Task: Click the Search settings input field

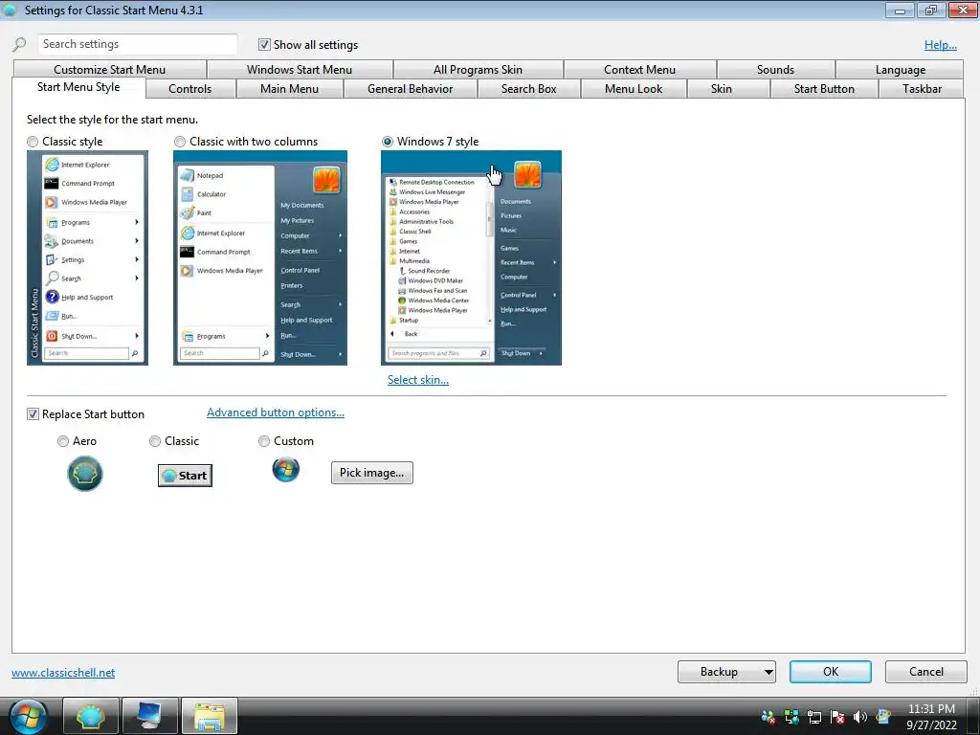Action: 138,44
